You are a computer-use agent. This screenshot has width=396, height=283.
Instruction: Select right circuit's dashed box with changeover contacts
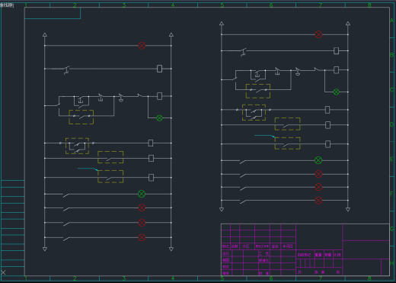point(254,112)
